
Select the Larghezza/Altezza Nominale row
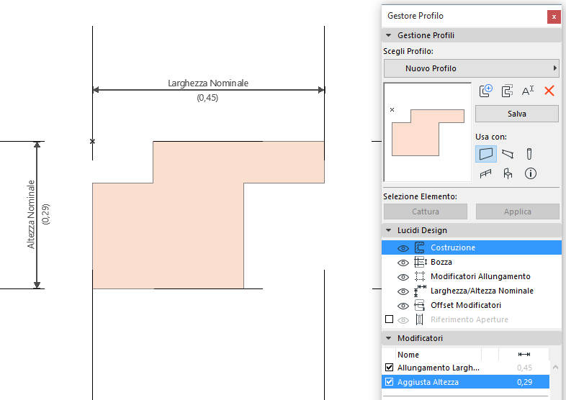pyautogui.click(x=472, y=291)
